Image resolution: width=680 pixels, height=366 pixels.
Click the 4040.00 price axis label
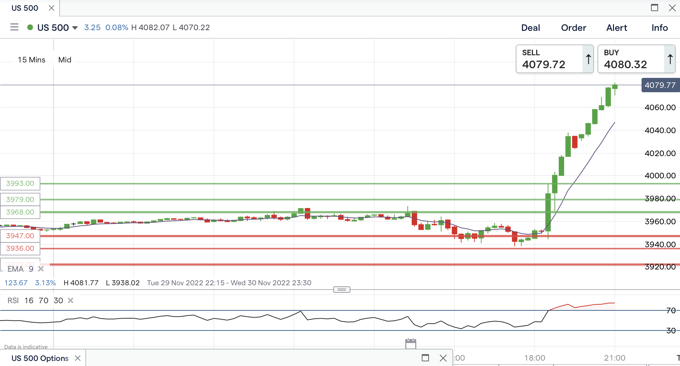pyautogui.click(x=660, y=130)
